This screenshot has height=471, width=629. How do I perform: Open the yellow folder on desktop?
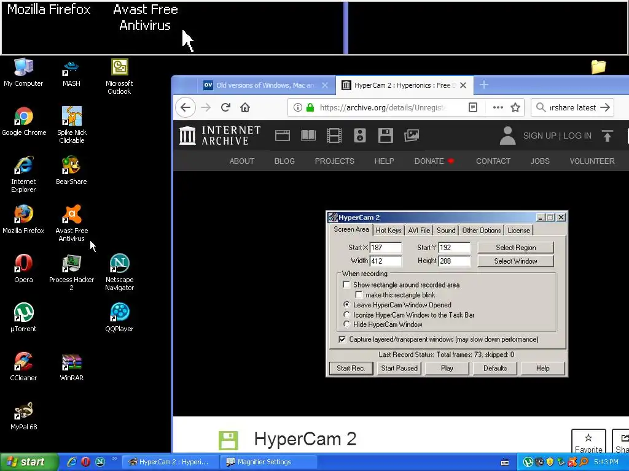[598, 66]
